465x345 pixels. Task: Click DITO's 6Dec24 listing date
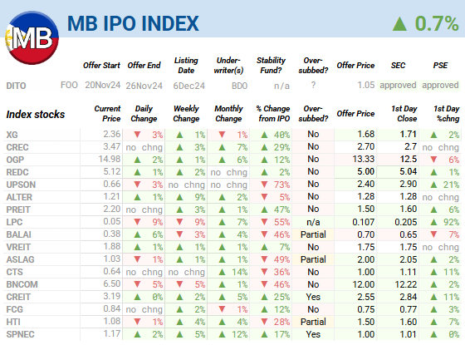(189, 86)
